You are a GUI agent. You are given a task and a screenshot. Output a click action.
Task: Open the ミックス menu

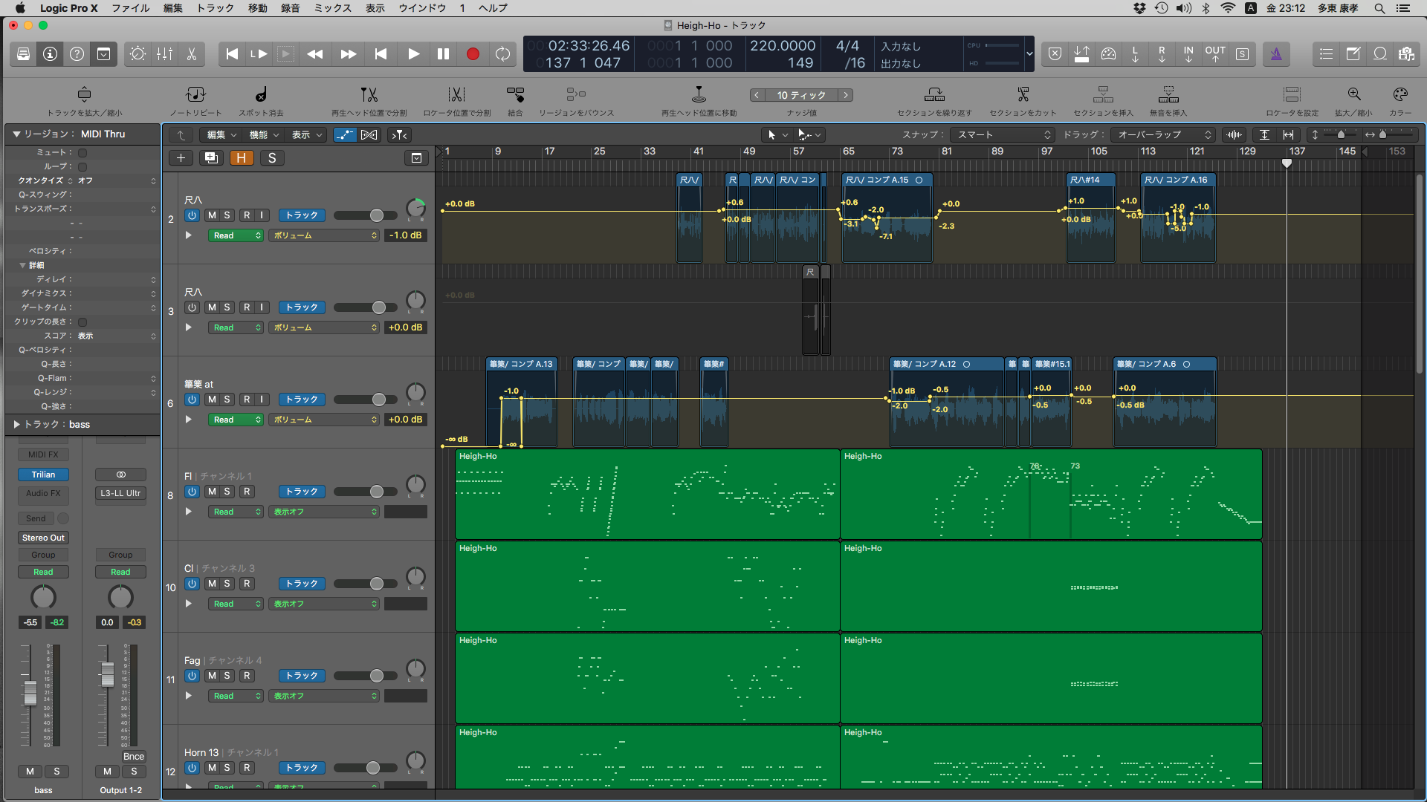pyautogui.click(x=332, y=8)
